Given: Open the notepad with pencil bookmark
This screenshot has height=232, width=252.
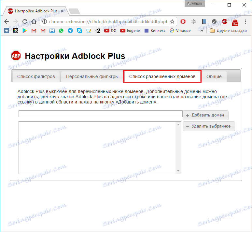Looking at the screenshot, I should point(89,31).
